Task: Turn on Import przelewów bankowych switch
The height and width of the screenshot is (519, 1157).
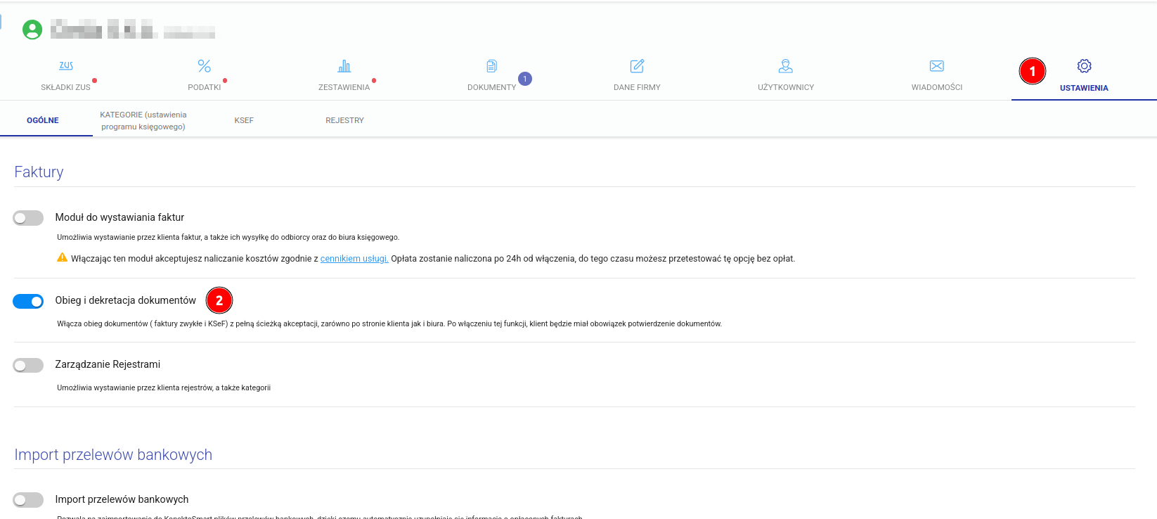Action: (x=28, y=500)
